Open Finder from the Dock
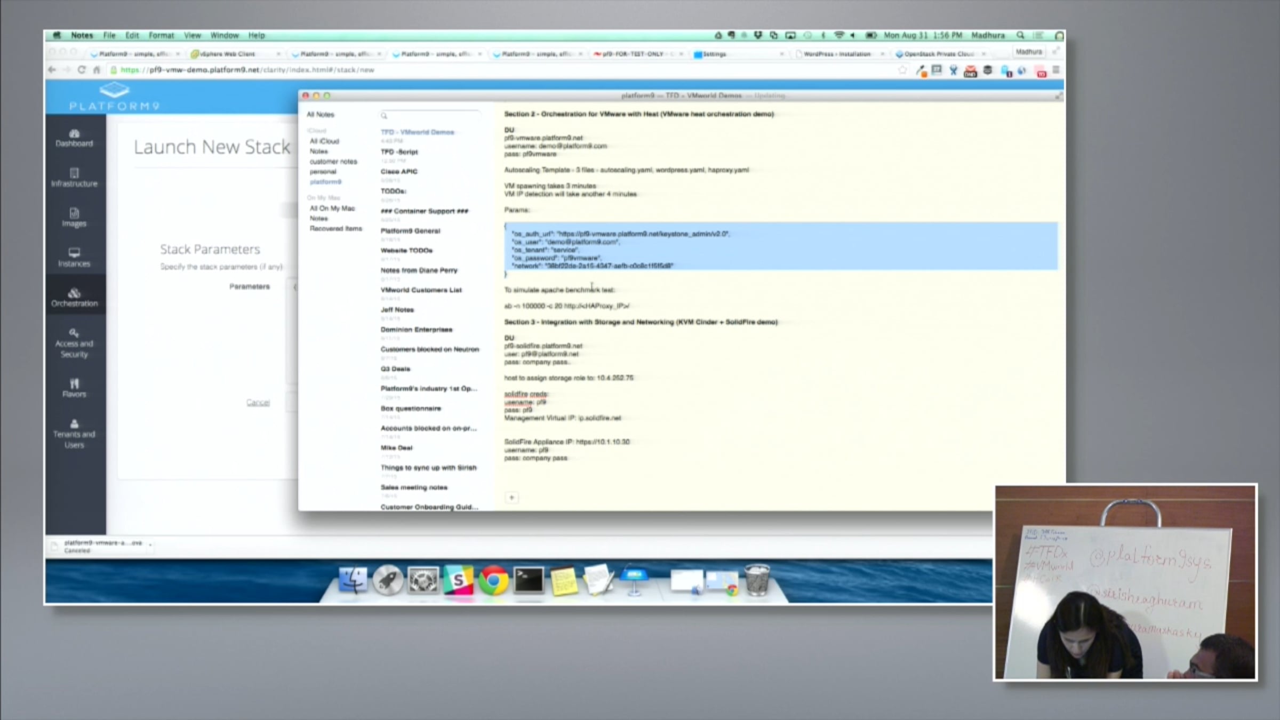The width and height of the screenshot is (1280, 720). click(x=353, y=580)
